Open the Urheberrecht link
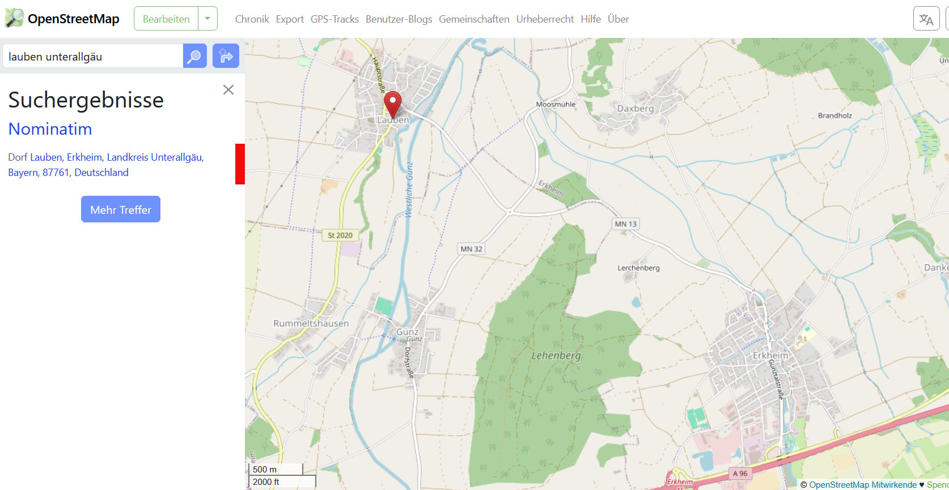Image resolution: width=949 pixels, height=490 pixels. [x=545, y=19]
